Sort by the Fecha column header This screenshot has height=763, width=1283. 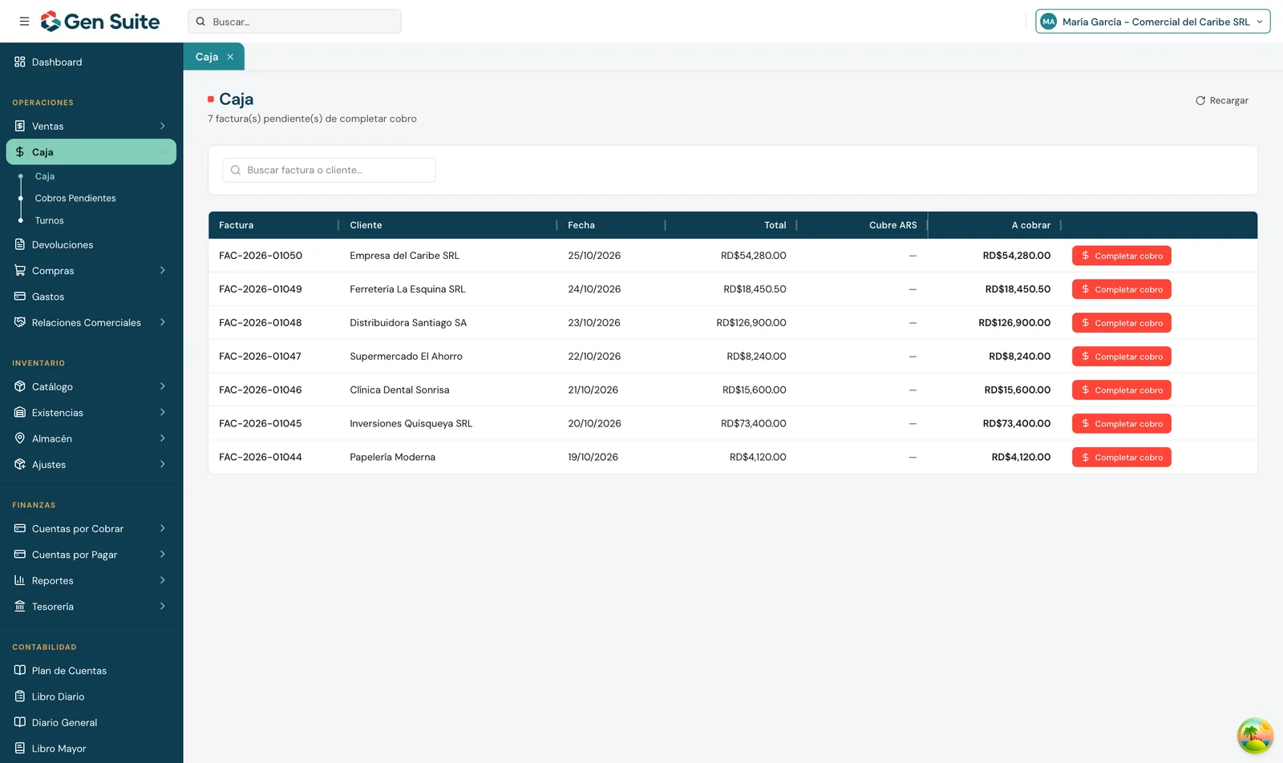click(x=581, y=225)
